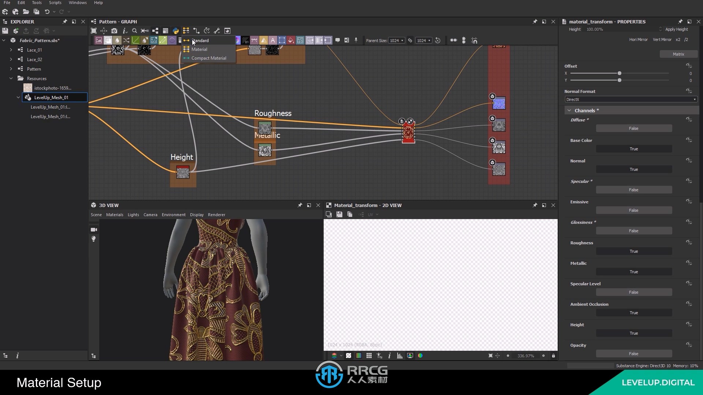
Task: Click the zoom/magnifier tool icon
Action: (134, 30)
